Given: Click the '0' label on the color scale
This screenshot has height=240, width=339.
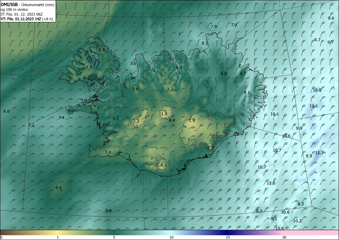Looking at the screenshot, I should [x=1, y=237].
